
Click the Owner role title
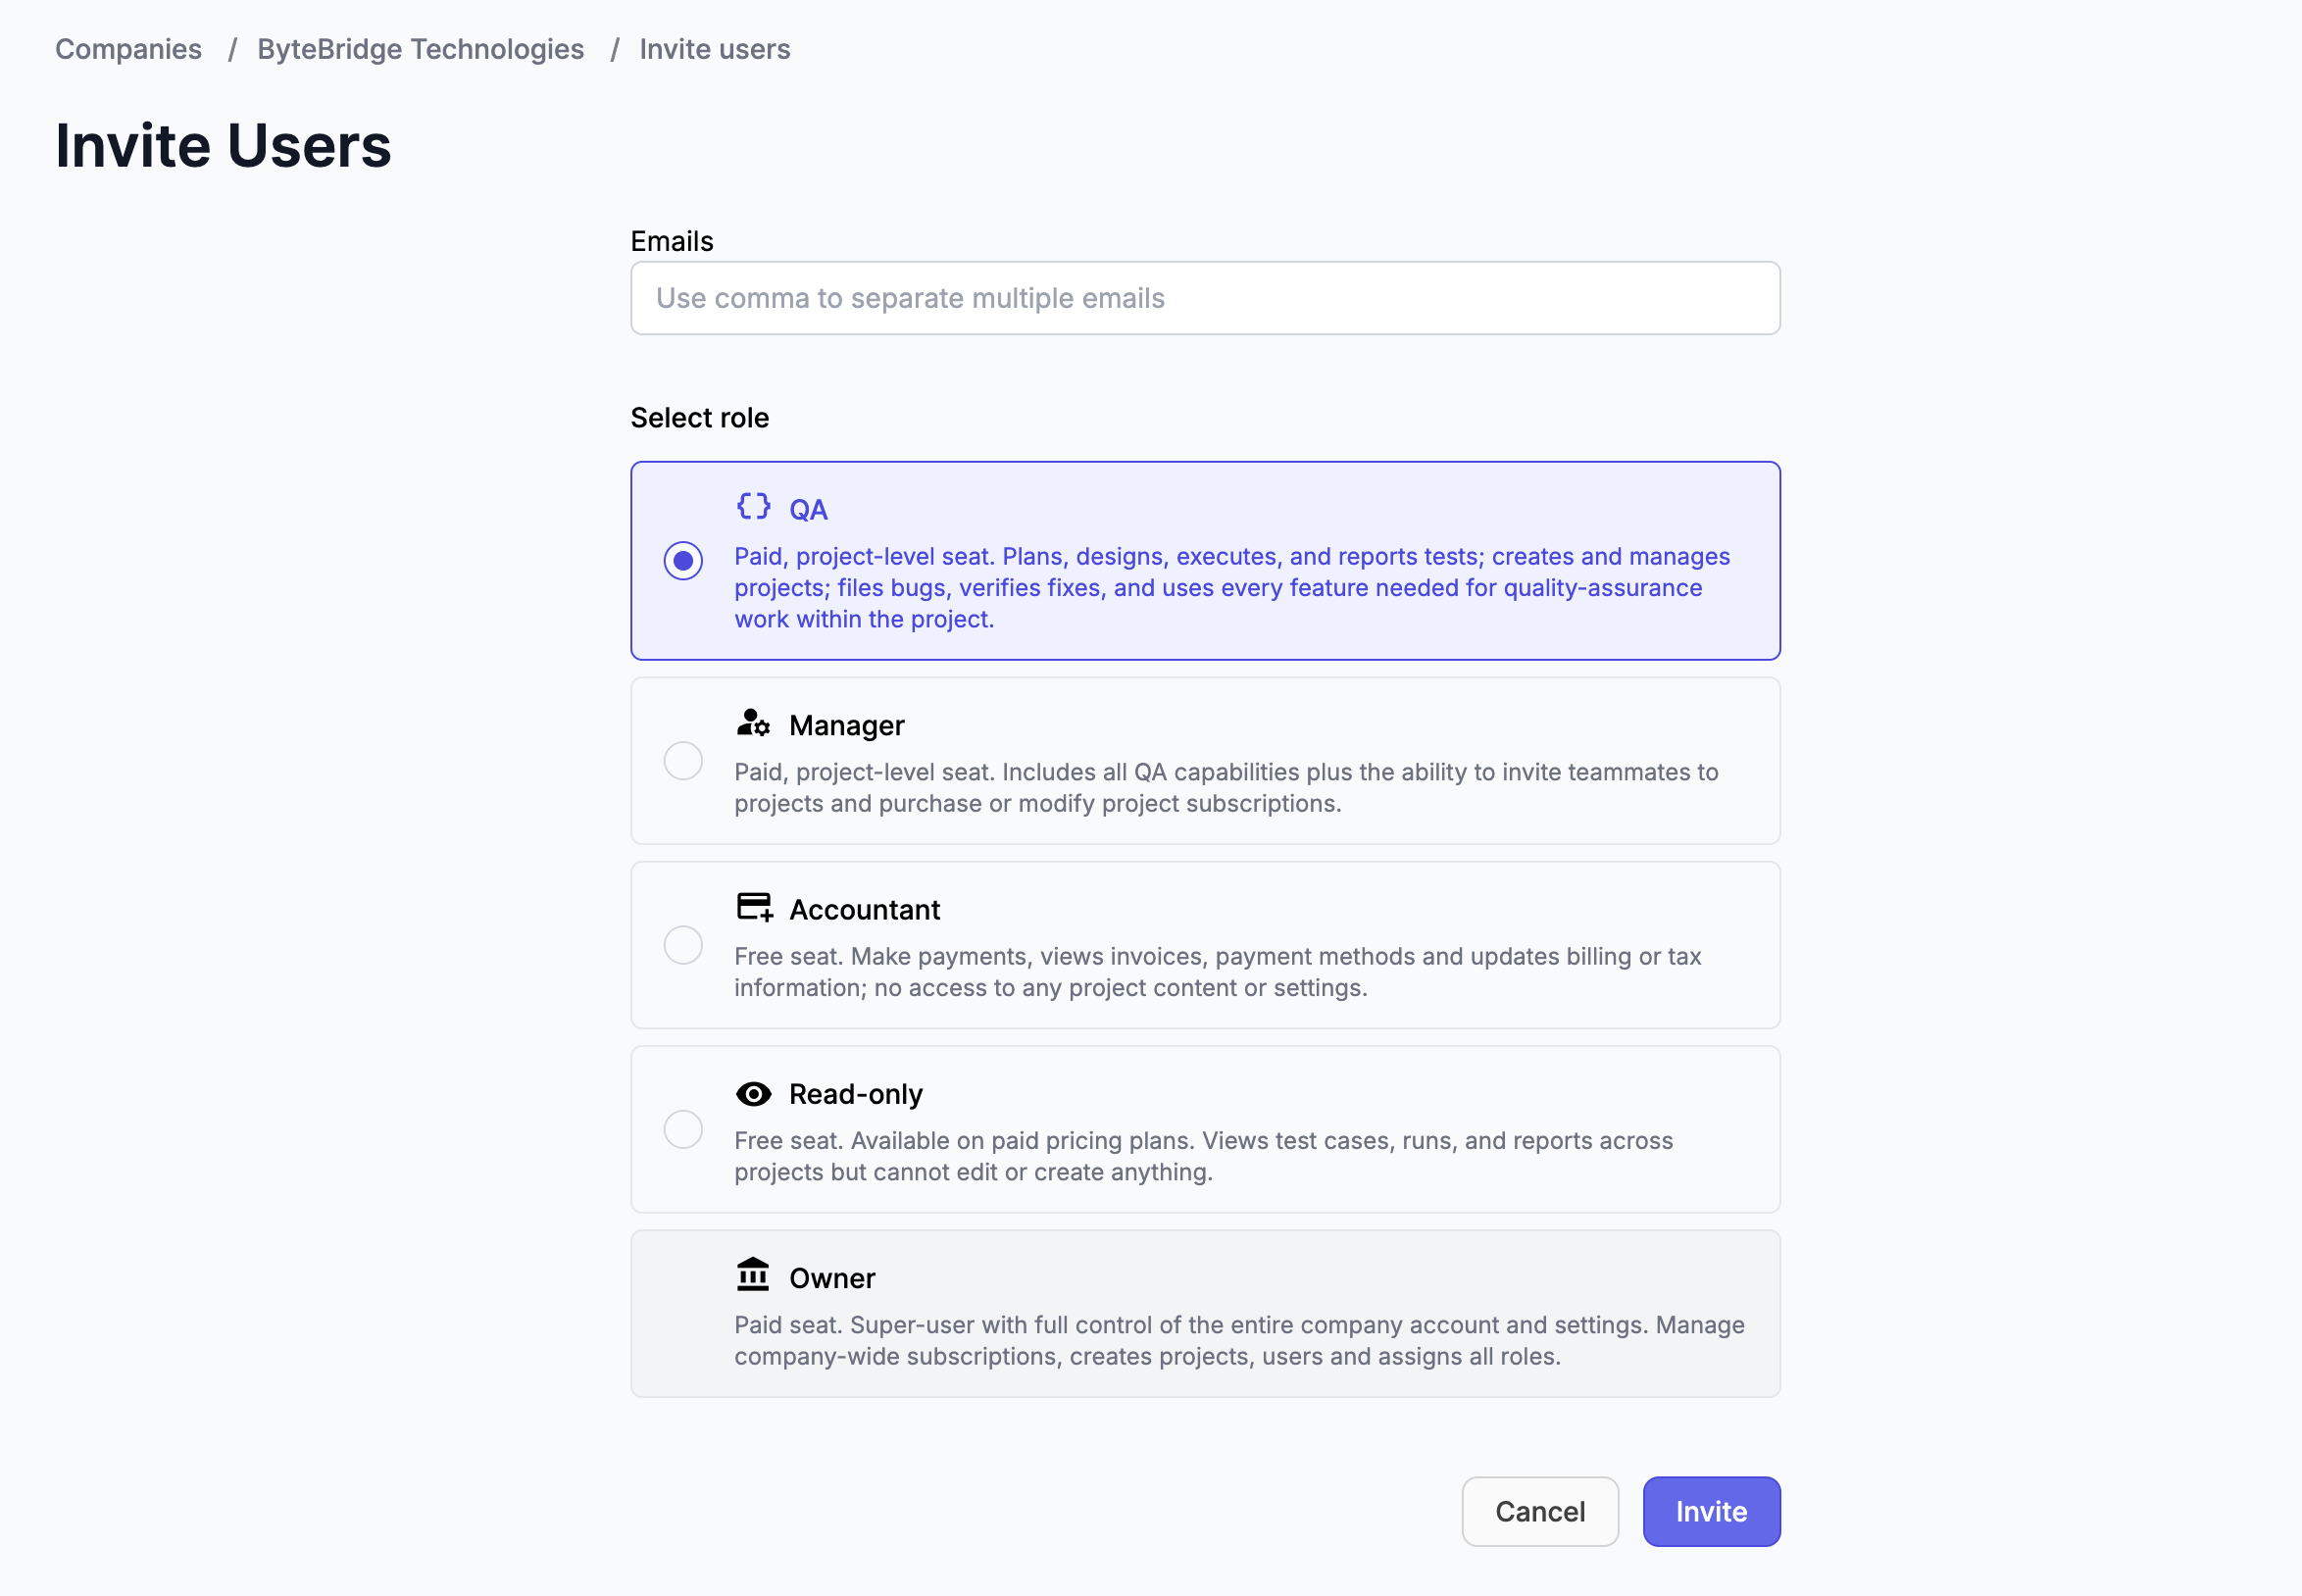click(x=832, y=1278)
